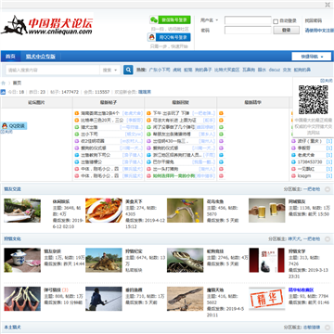Image resolution: width=334 pixels, height=334 pixels.
Task: Open the 花鸟虫鱼 forum link
Action: tap(215, 201)
